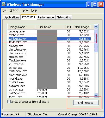Minimize the Task Manager window
105x118 pixels.
pos(89,4)
